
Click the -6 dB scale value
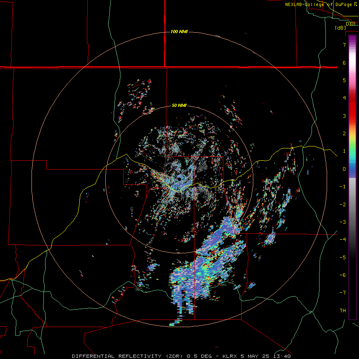point(343,275)
